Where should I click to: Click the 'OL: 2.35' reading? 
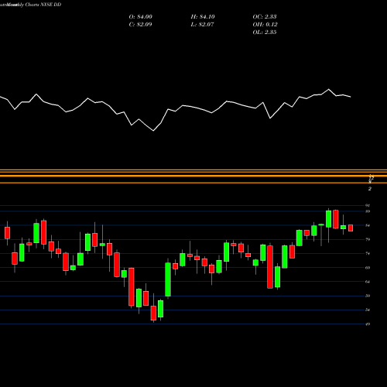(265, 33)
